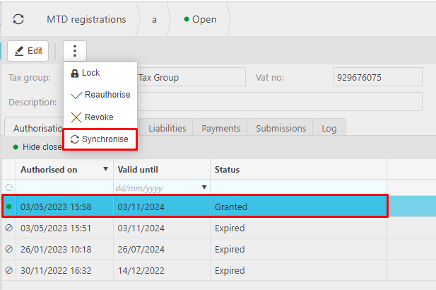Select the row authorised 30/11/2022 16:32
This screenshot has height=290, width=436.
coord(194,270)
